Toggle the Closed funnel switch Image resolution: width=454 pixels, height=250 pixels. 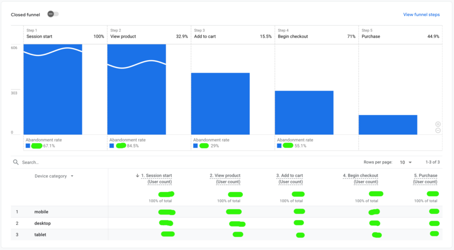pos(52,14)
